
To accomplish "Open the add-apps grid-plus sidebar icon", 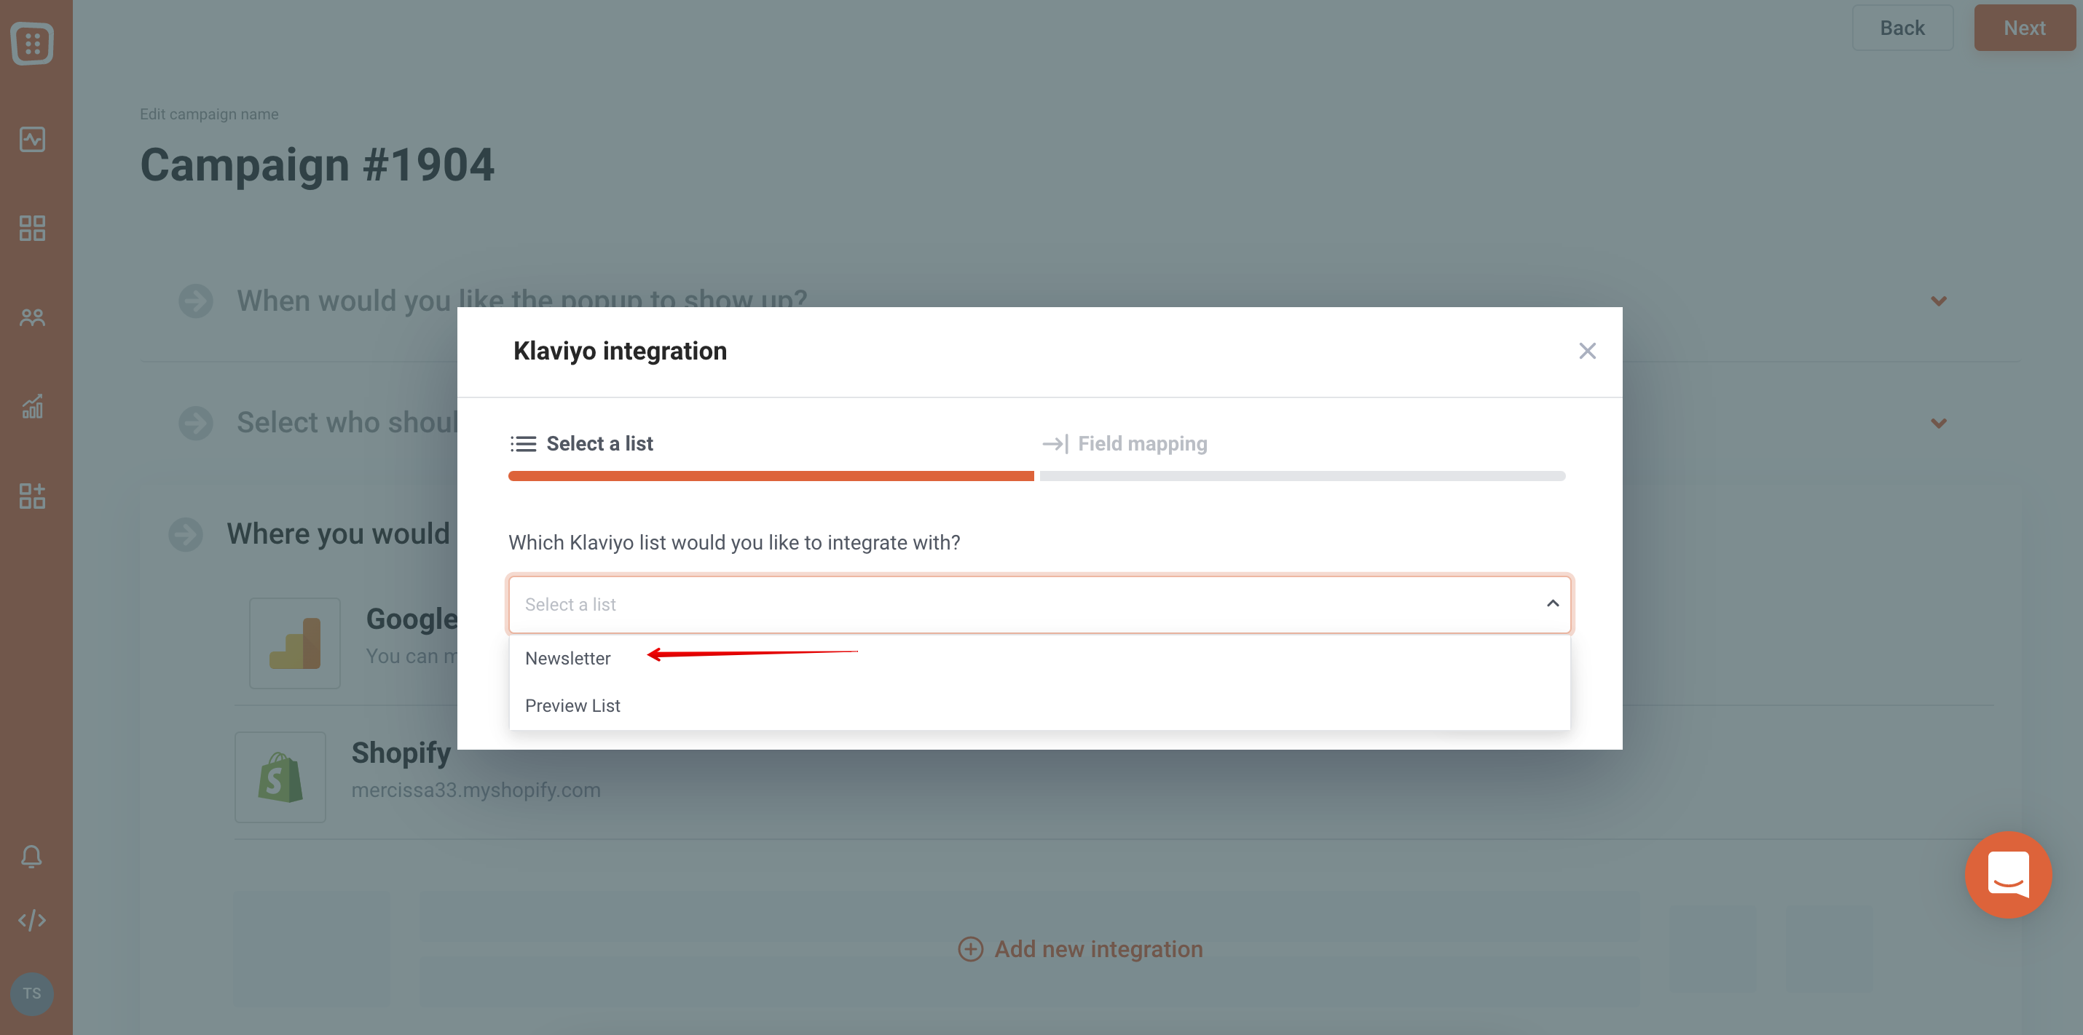I will [32, 495].
